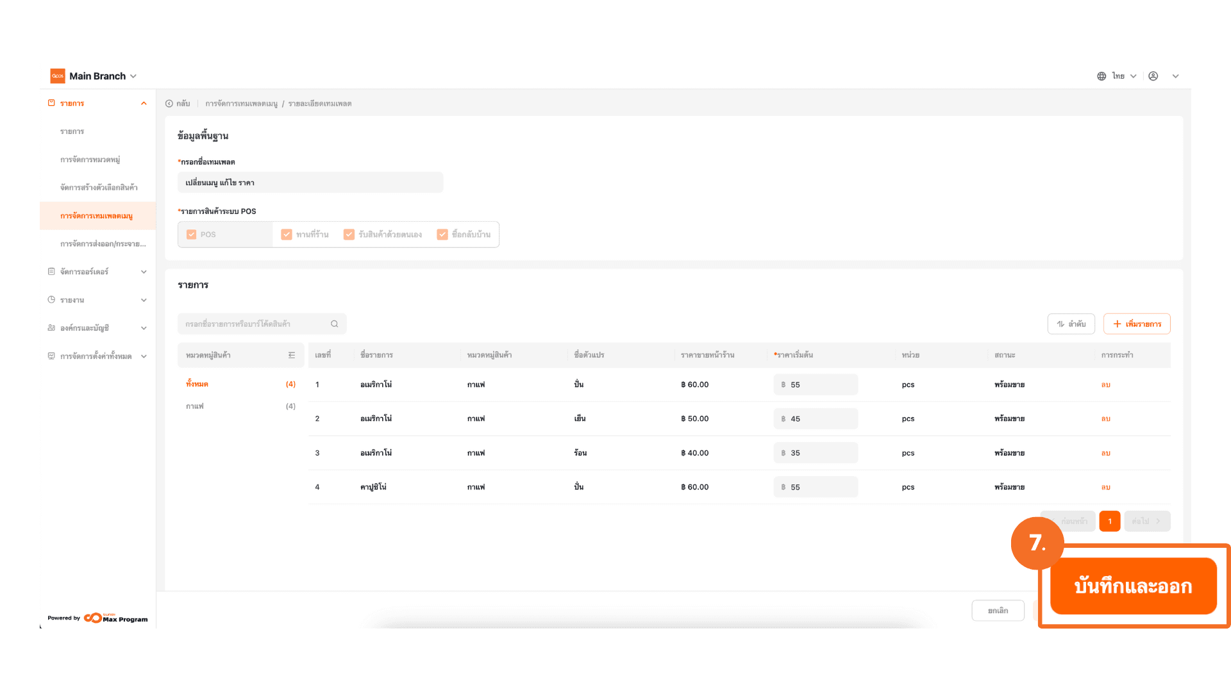Select กาแฟ category filter
This screenshot has height=692, width=1231.
coord(195,406)
